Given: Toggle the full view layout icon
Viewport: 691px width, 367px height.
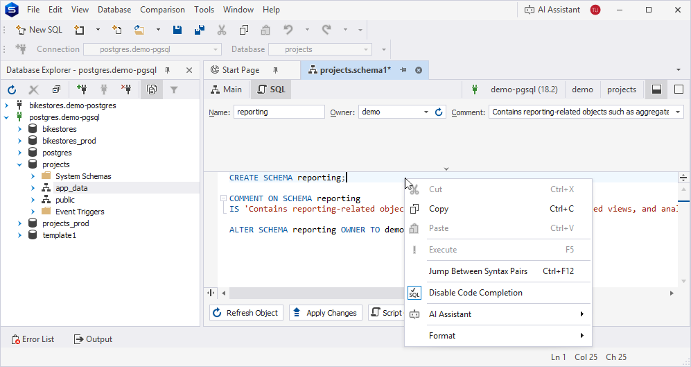Looking at the screenshot, I should pyautogui.click(x=679, y=89).
